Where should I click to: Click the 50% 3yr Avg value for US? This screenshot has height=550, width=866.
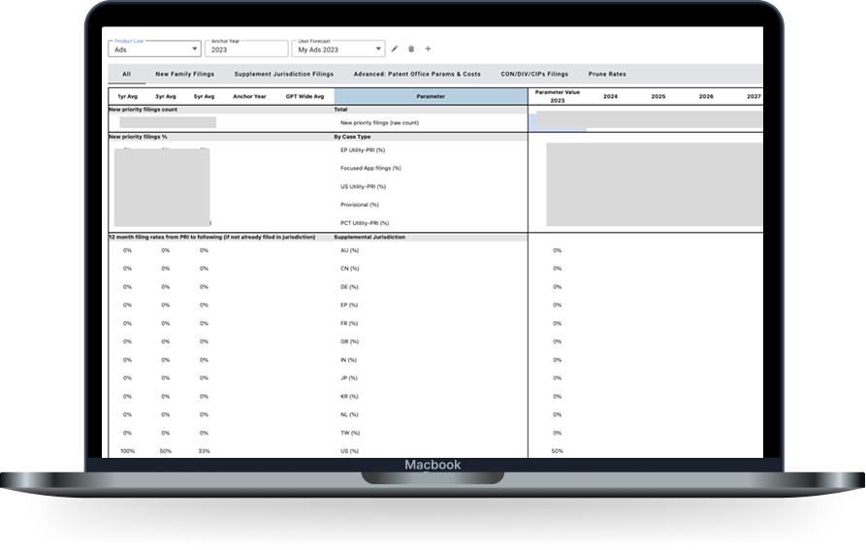tap(166, 451)
